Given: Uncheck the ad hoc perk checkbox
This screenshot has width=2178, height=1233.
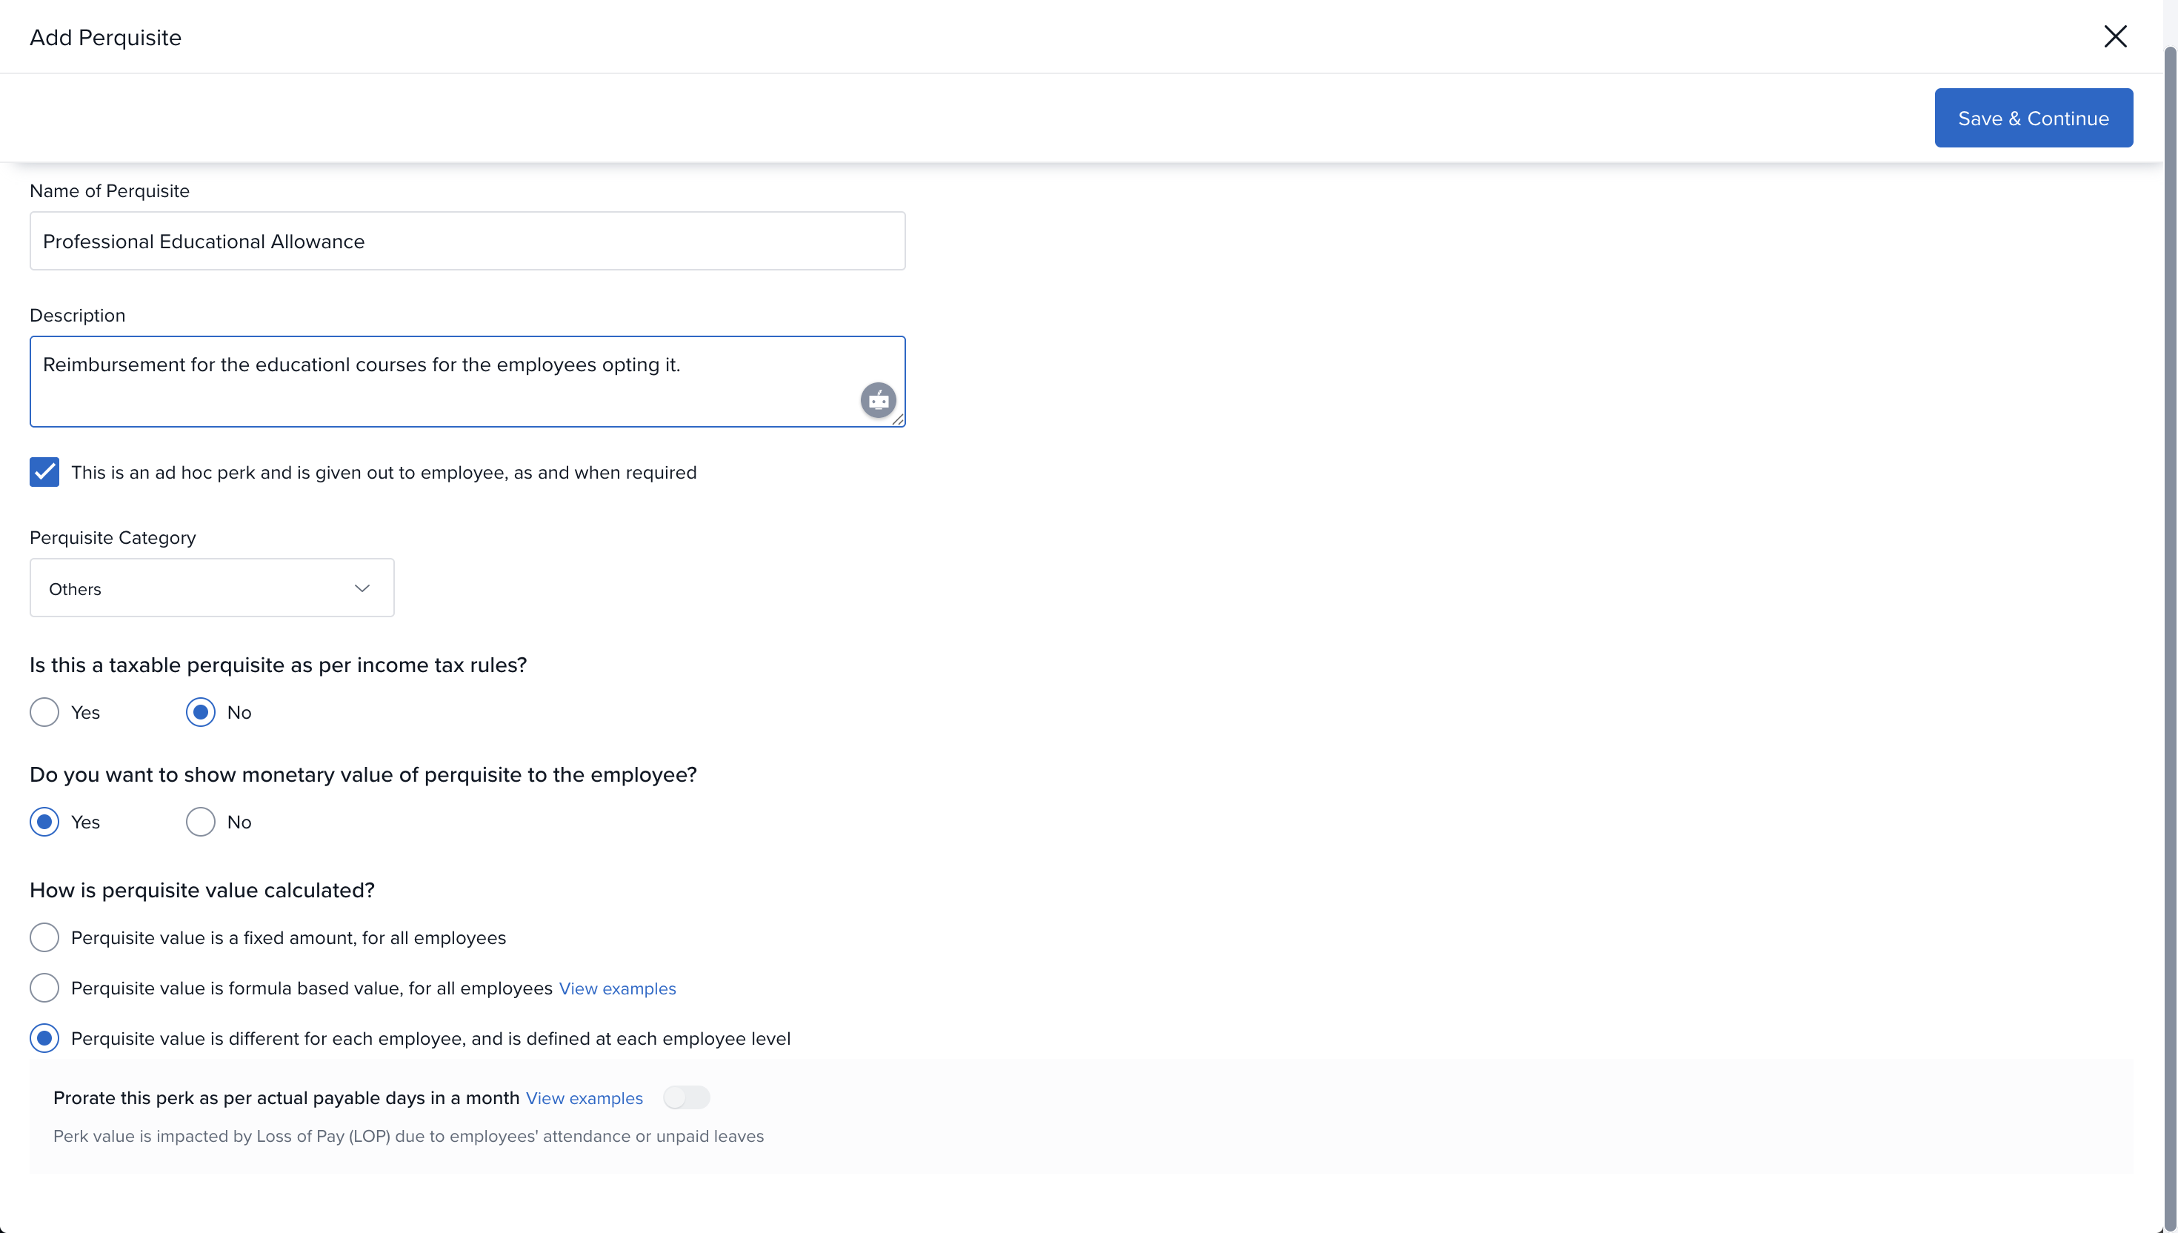Looking at the screenshot, I should coord(44,473).
